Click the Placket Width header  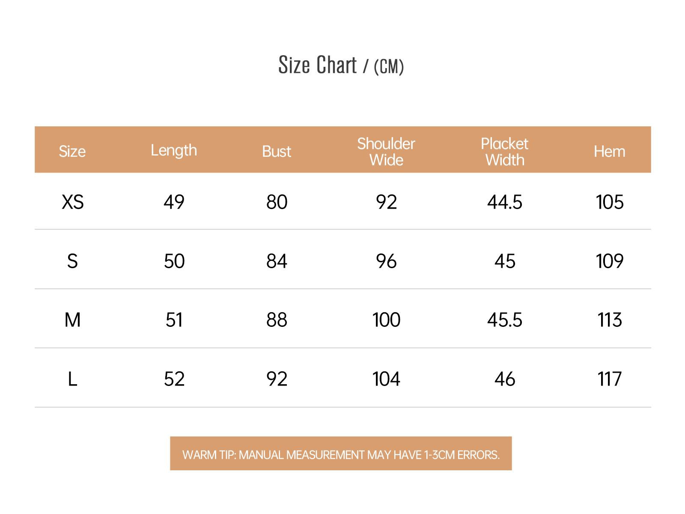505,152
